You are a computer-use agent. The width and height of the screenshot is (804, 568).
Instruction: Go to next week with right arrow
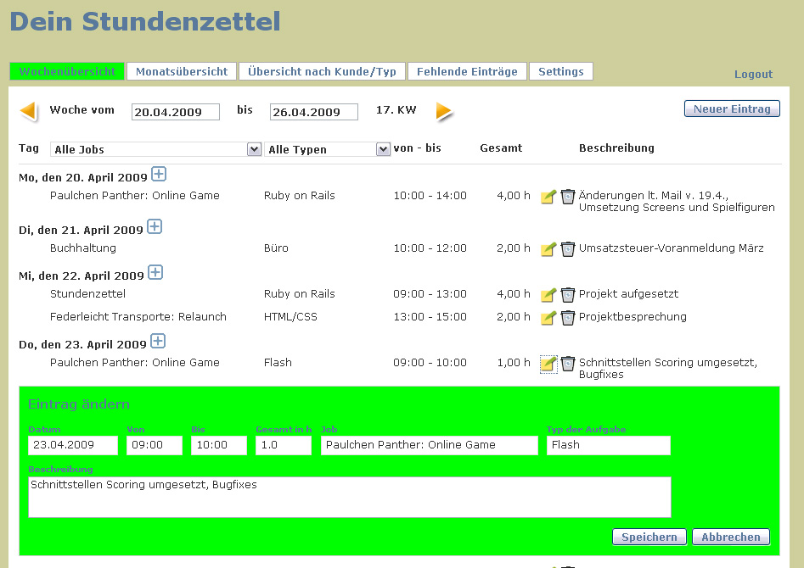(444, 111)
